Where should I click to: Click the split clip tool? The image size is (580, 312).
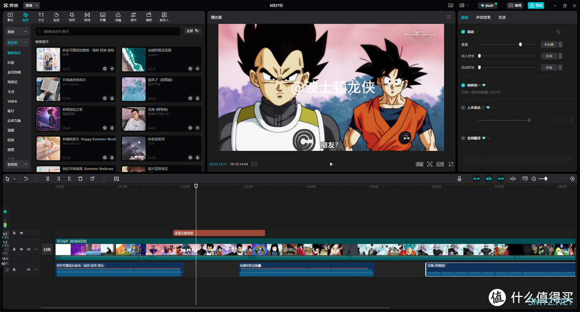pyautogui.click(x=48, y=178)
